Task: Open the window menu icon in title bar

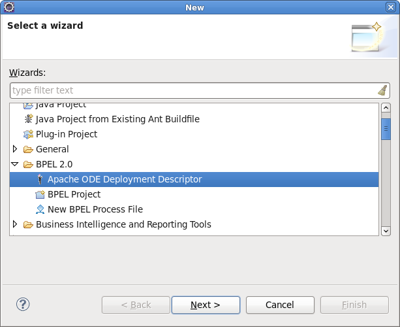Action: click(8, 7)
